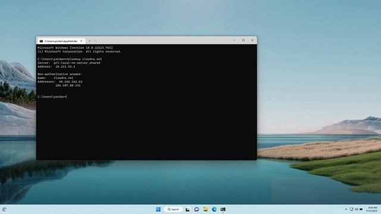Open the volume tray icon
This screenshot has height=214, width=381.
(x=357, y=209)
